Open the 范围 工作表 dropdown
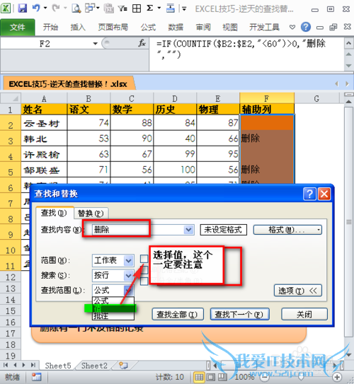Screen dimensions: 354x384 (x=129, y=260)
